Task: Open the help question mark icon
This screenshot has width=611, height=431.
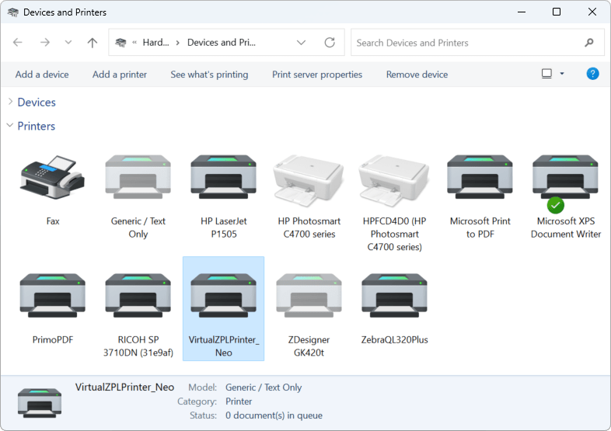Action: click(592, 74)
